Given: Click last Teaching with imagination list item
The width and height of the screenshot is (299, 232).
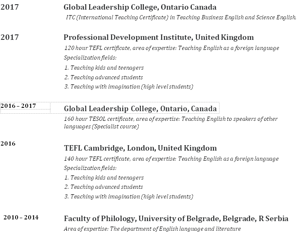Looking at the screenshot, I should 129,196.
